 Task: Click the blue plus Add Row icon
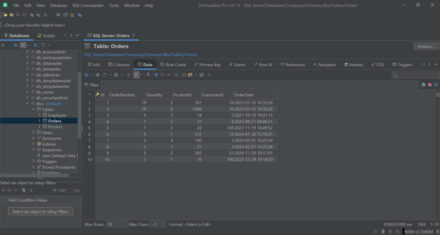click(156, 75)
